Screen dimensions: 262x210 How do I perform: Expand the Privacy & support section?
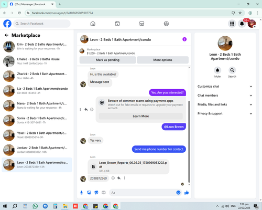pos(225,113)
